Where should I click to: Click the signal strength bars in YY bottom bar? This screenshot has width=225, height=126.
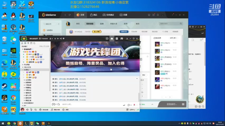[x=138, y=110]
